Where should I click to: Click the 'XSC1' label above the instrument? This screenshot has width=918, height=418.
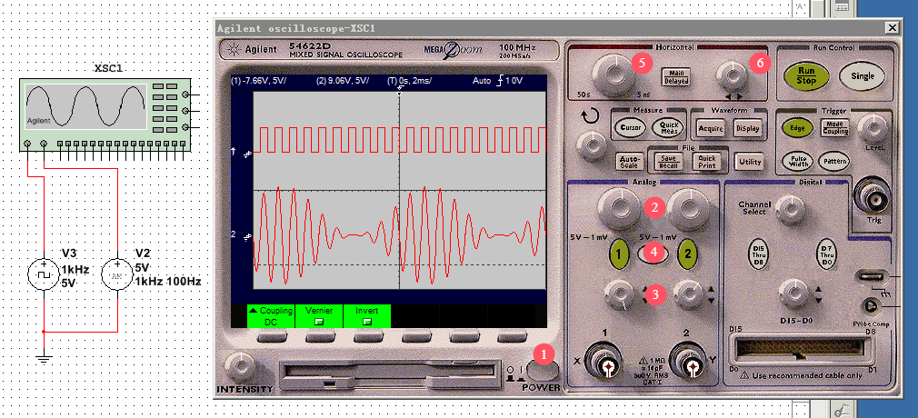(108, 69)
